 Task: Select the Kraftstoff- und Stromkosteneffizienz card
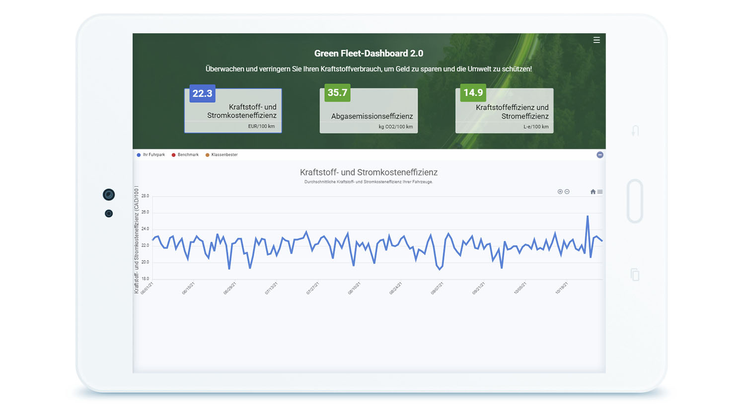(233, 111)
